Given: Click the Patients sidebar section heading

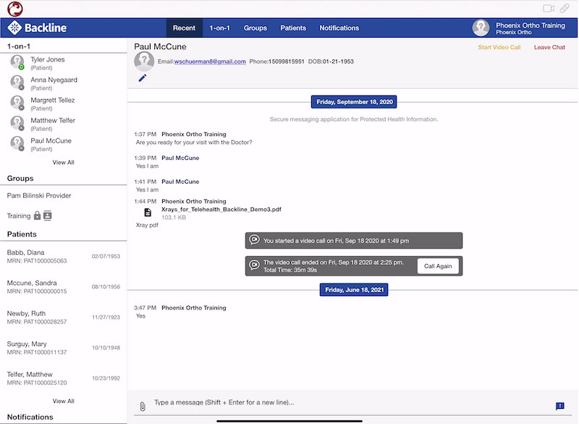Looking at the screenshot, I should coord(22,234).
